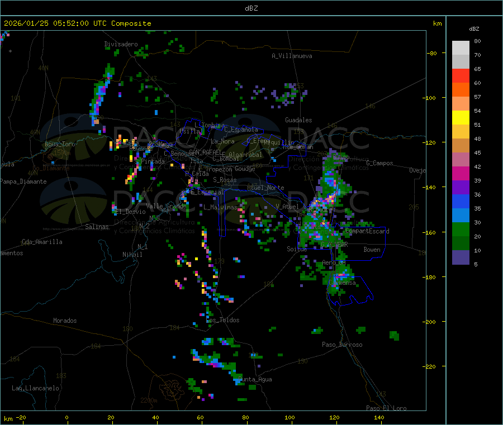
Task: Click the Agua_Toro map label
Action: 60,144
